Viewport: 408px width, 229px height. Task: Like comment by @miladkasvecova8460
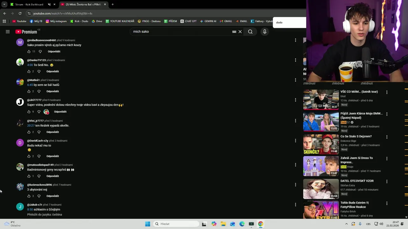click(29, 52)
